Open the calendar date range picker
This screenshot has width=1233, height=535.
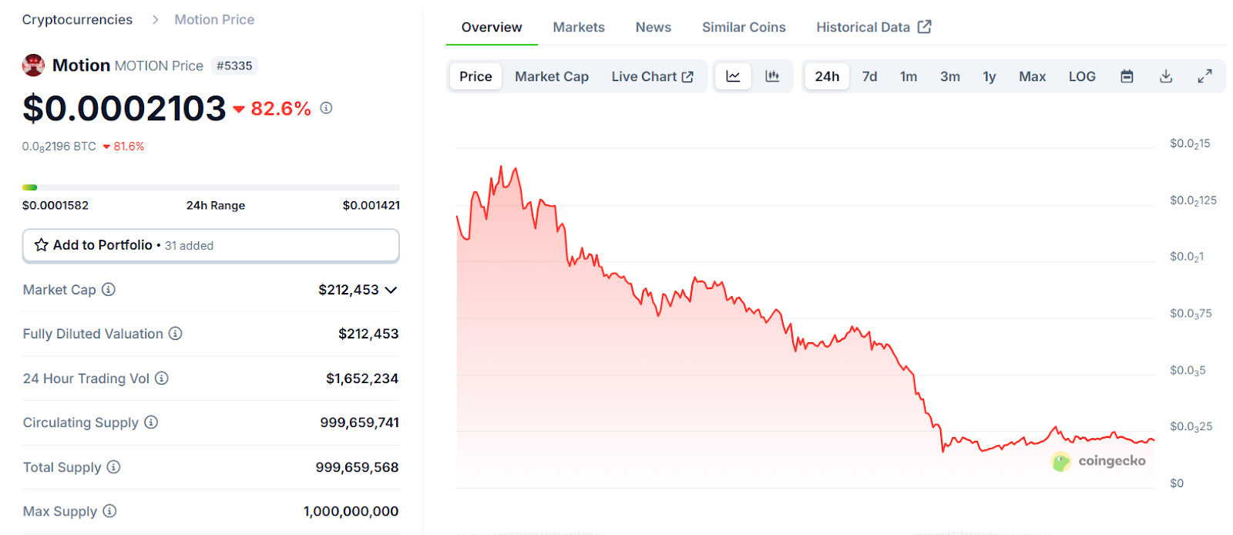[x=1127, y=76]
